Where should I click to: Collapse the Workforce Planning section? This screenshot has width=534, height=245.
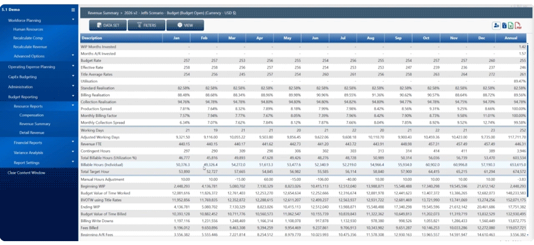click(39, 21)
